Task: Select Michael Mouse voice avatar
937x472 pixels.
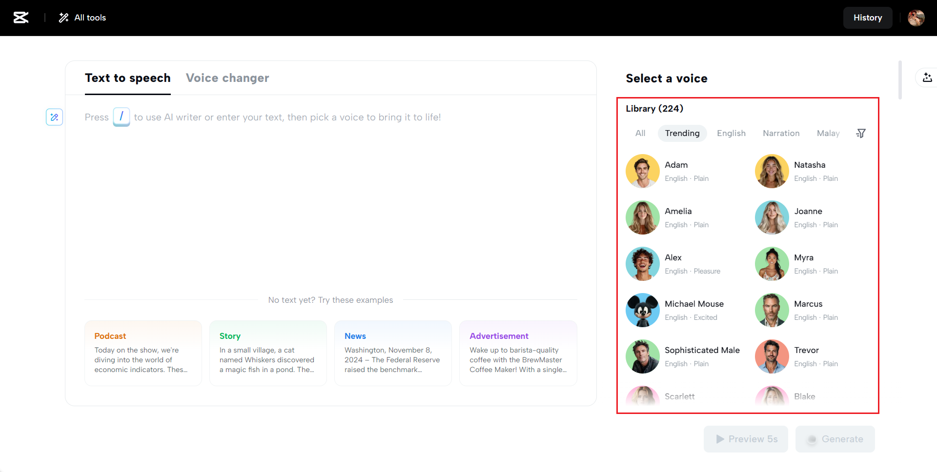Action: (643, 310)
